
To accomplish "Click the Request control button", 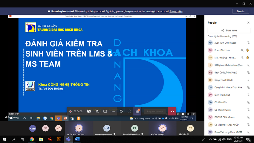I will coord(155,111).
